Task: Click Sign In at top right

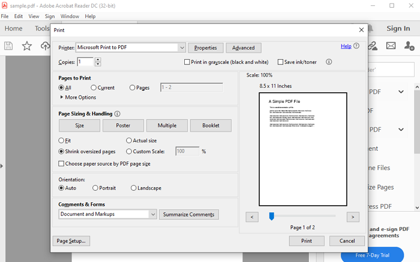Action: click(398, 28)
